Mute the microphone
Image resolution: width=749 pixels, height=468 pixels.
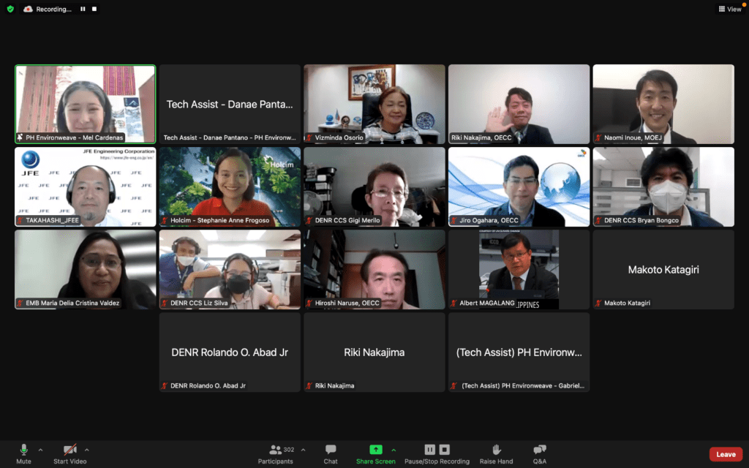click(x=23, y=453)
